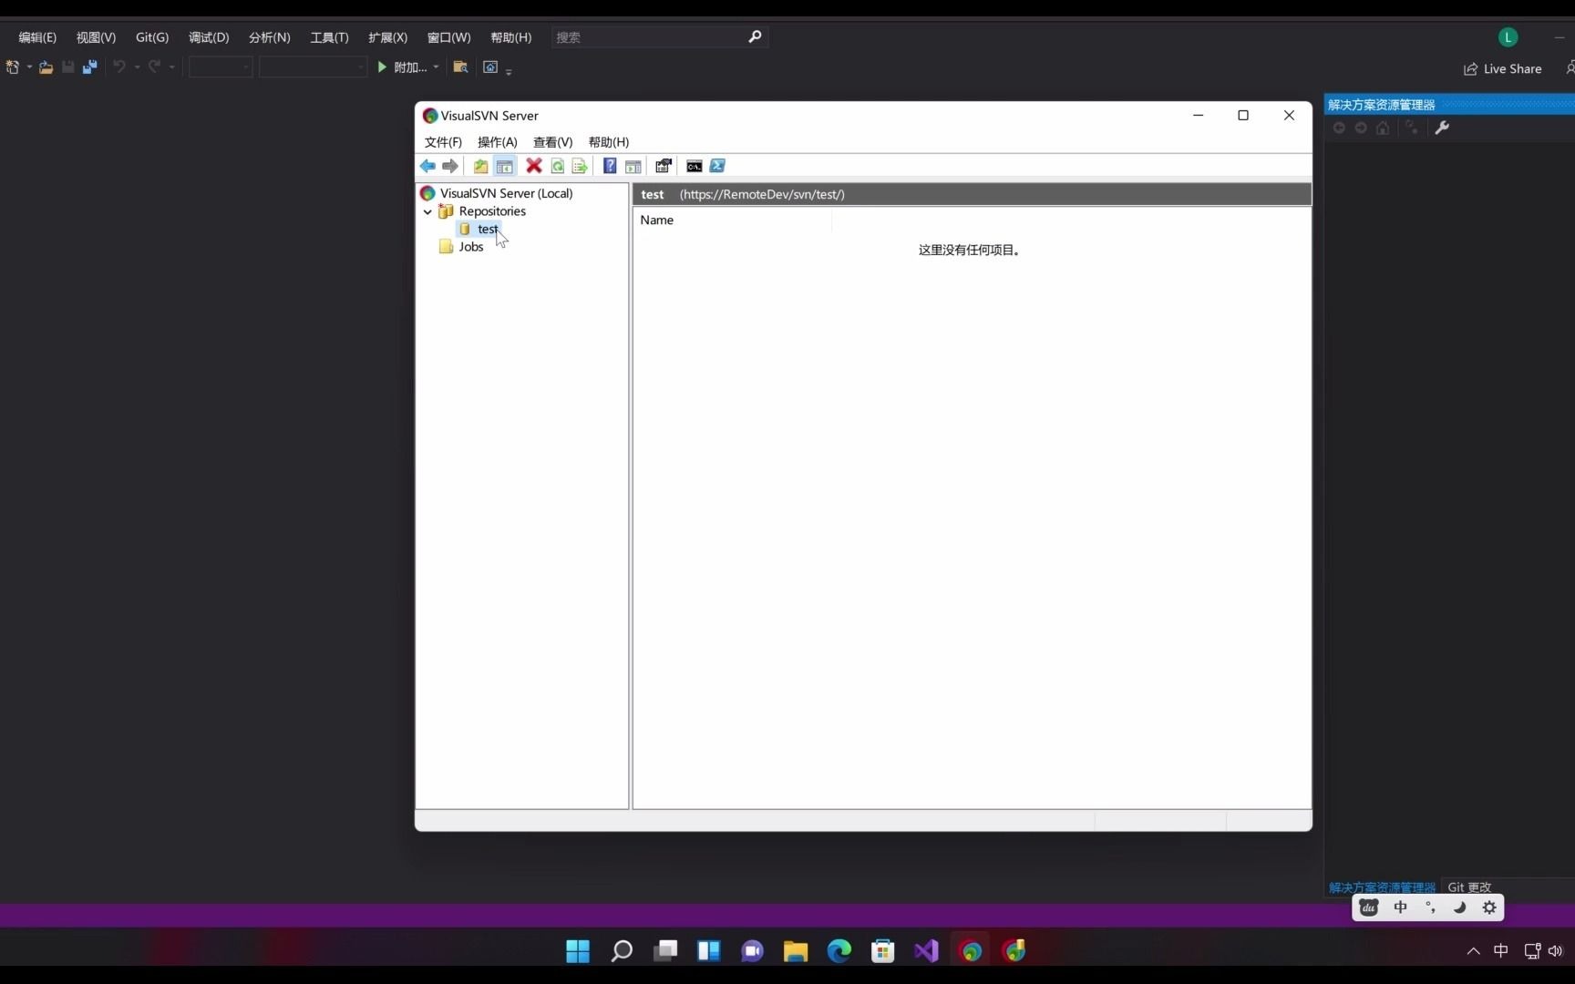Click the toolbar overflow options arrow
1575x984 pixels.
[509, 71]
